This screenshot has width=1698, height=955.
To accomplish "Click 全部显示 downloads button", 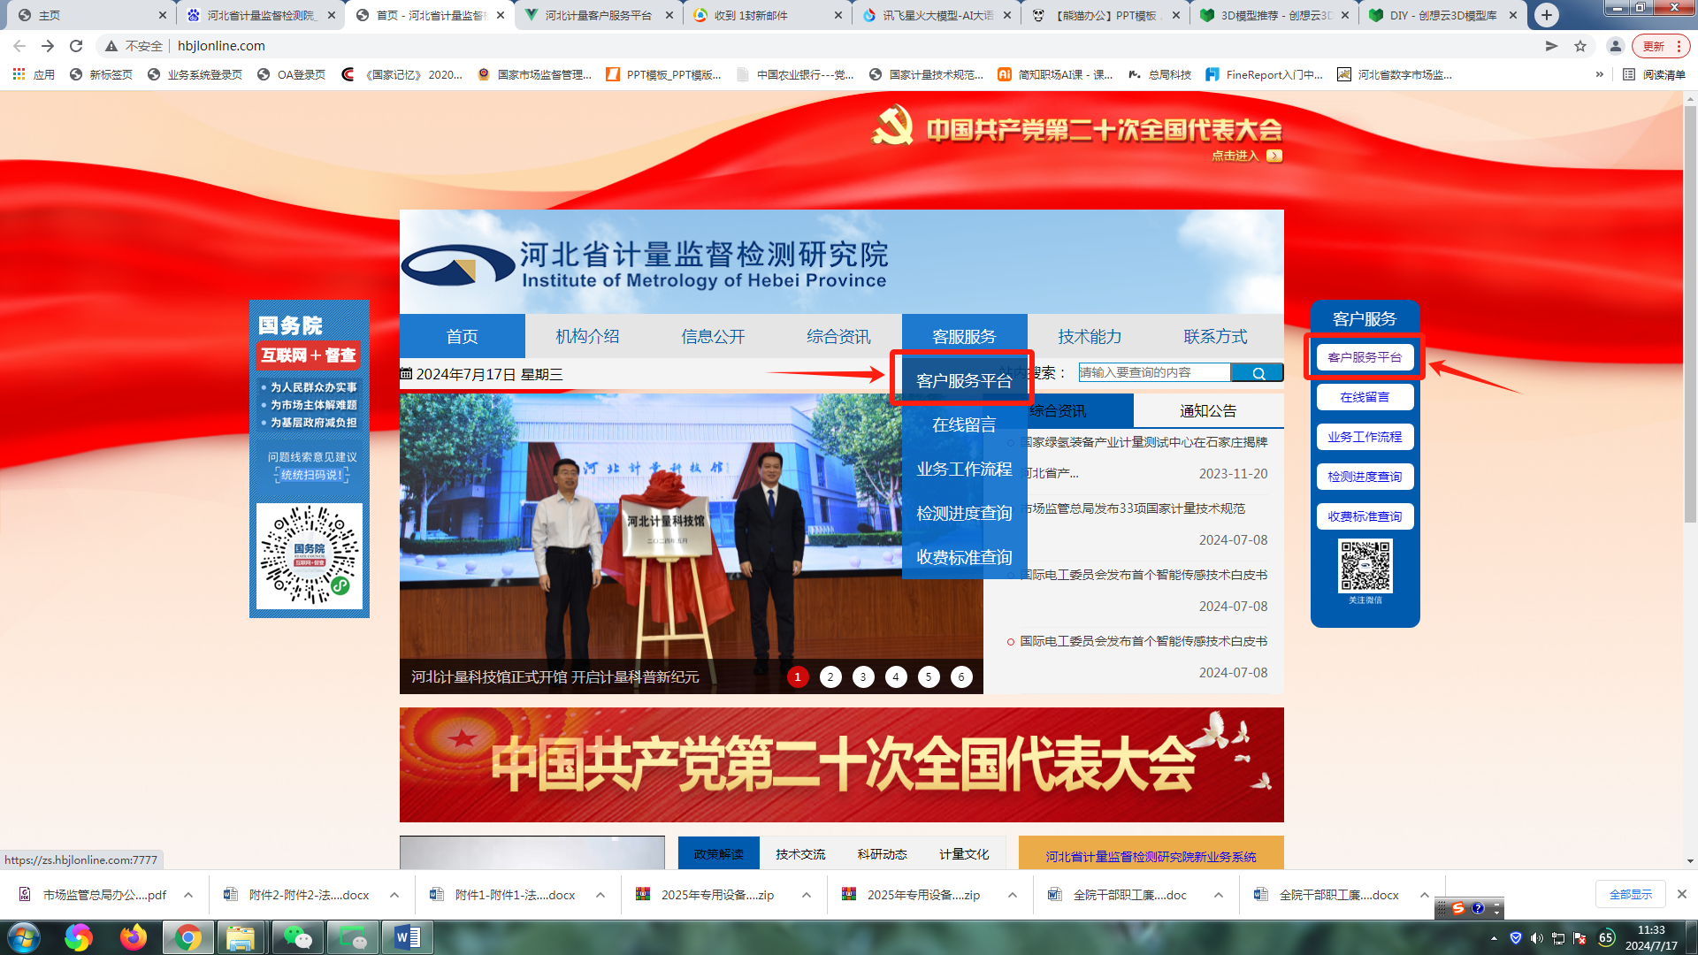I will 1630,895.
